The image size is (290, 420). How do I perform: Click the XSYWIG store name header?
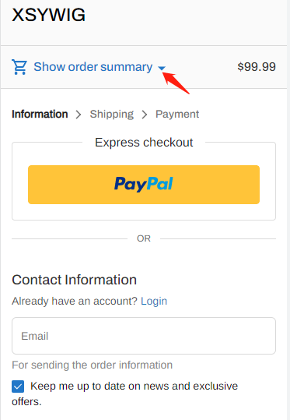tap(49, 15)
